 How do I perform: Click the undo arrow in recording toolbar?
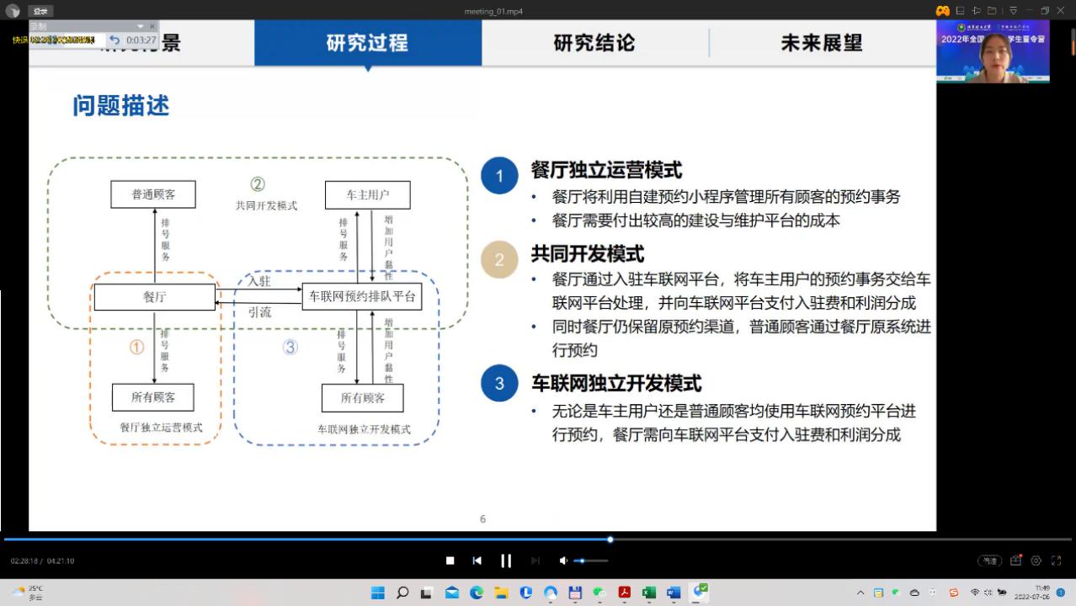pos(115,40)
